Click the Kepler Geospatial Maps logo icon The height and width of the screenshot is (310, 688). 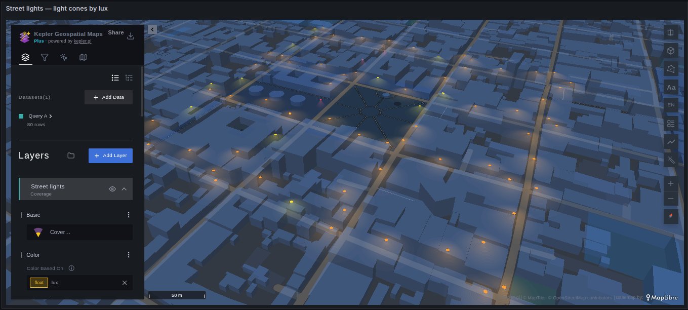tap(25, 36)
